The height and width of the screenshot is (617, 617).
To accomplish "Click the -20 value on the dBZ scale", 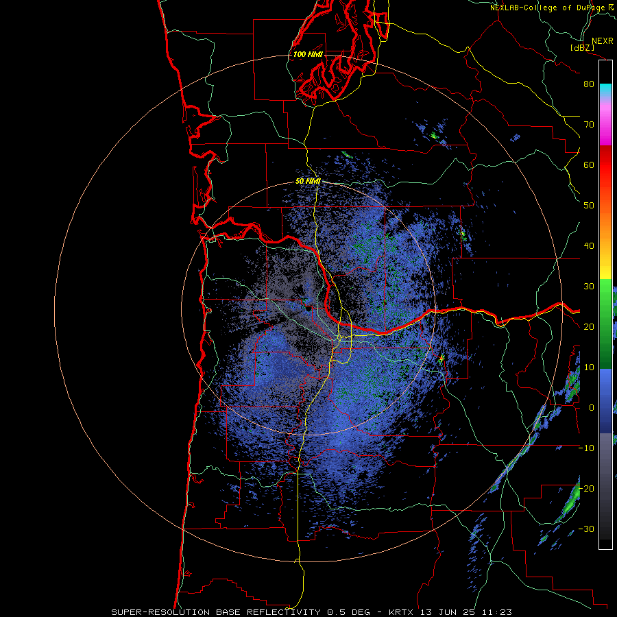I will tap(586, 489).
